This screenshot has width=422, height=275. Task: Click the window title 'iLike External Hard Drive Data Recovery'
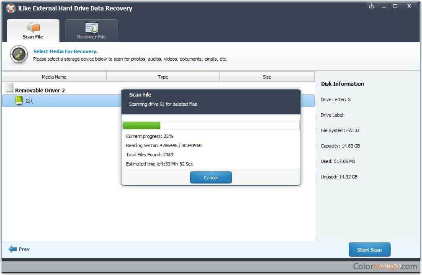[x=75, y=8]
